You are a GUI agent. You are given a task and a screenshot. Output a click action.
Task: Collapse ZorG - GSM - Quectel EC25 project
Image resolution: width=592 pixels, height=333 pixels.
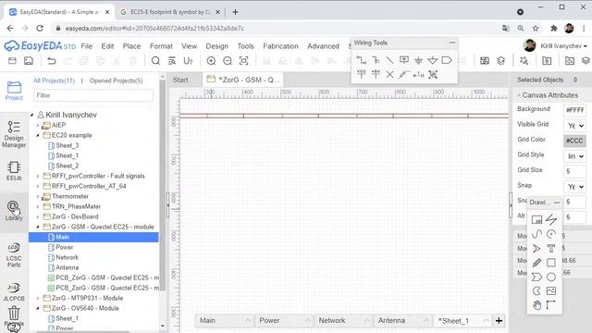(x=38, y=227)
